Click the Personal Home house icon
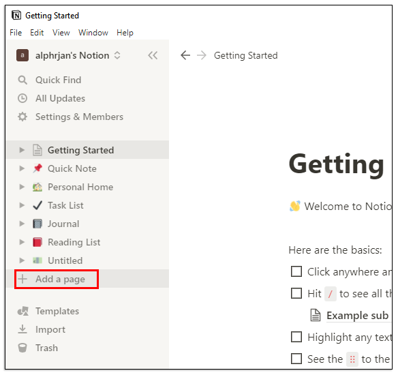Viewport: 398px width, 375px height. [x=37, y=187]
